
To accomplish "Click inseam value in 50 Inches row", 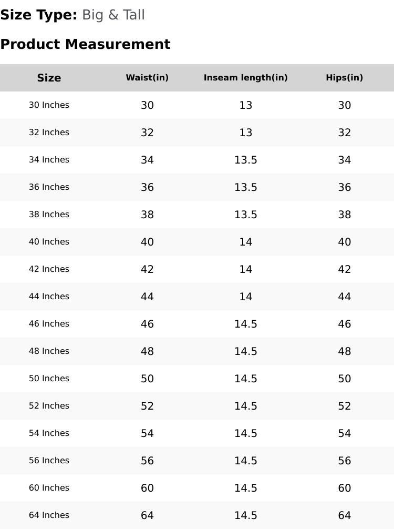I will point(245,379).
